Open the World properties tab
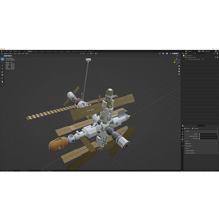Image resolution: width=219 pixels, height=219 pixels. [182, 142]
